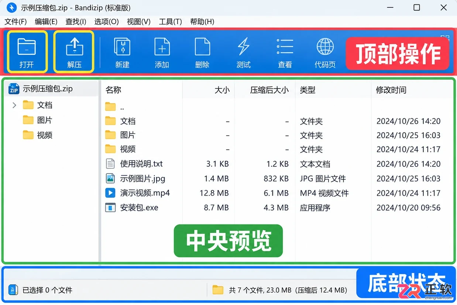Expand the 文档 folder chevron in tree
Screen dimensions: 457x305
(14, 105)
